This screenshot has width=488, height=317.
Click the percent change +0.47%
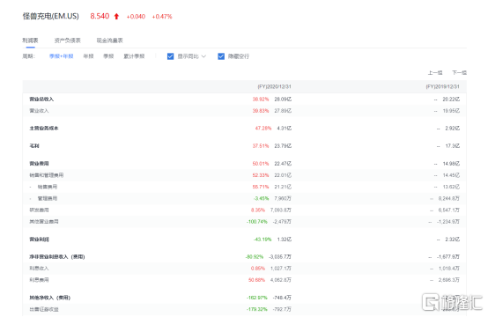[x=162, y=17]
